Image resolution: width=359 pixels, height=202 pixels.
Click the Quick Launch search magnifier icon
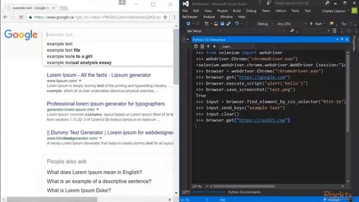pyautogui.click(x=327, y=3)
